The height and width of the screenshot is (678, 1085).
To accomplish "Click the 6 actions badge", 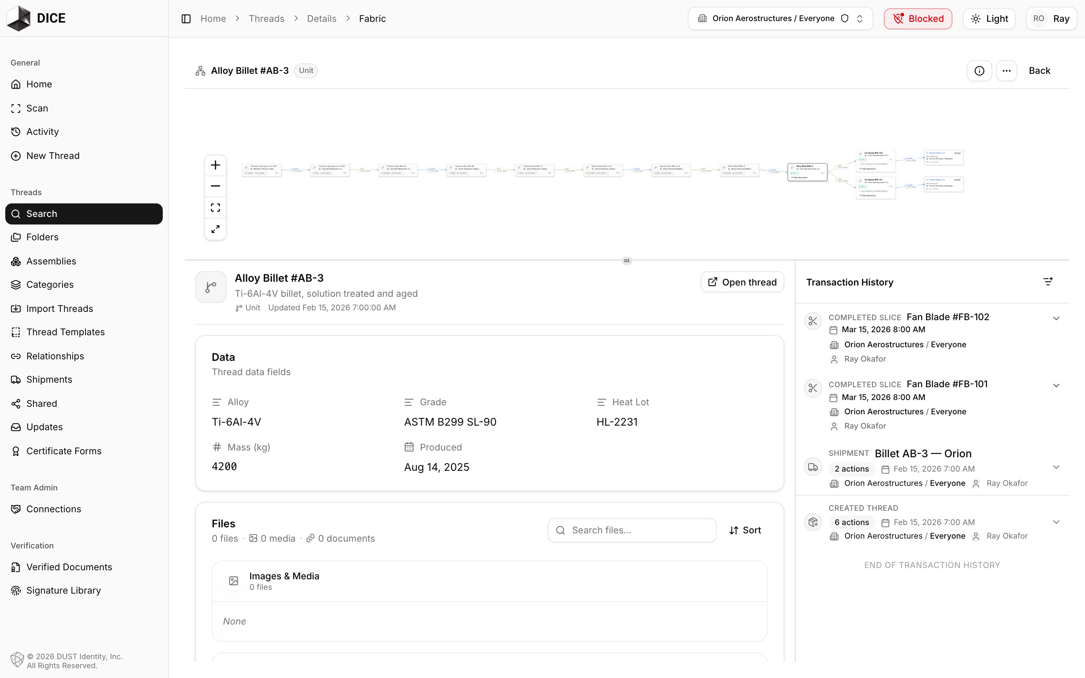I will [851, 522].
